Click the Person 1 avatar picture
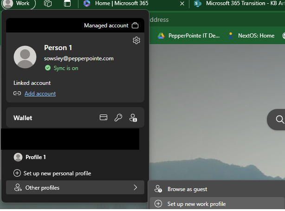Viewport: 285px width, 211px height. click(25, 57)
